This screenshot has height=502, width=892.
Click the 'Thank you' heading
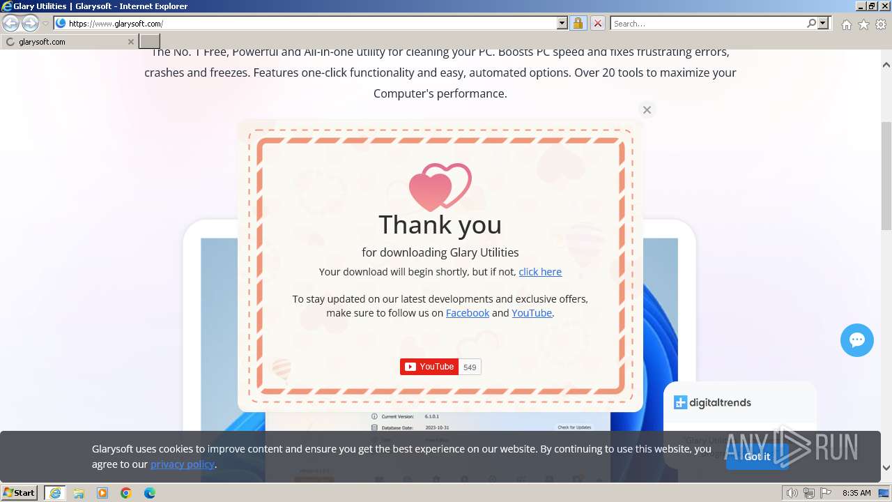(440, 225)
